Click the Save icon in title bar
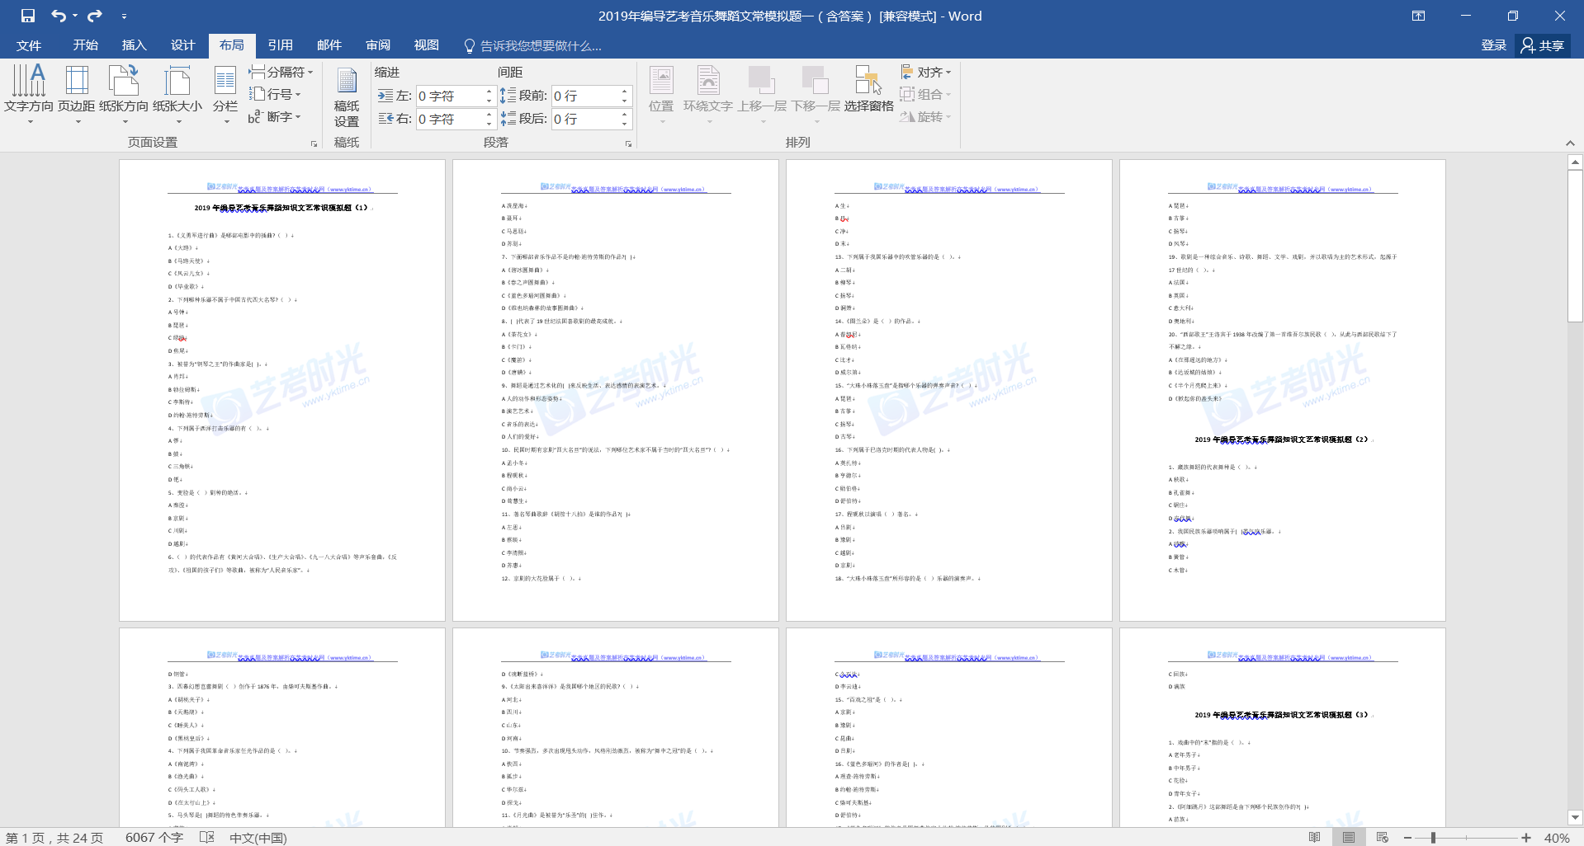Viewport: 1584px width, 846px height. [28, 16]
